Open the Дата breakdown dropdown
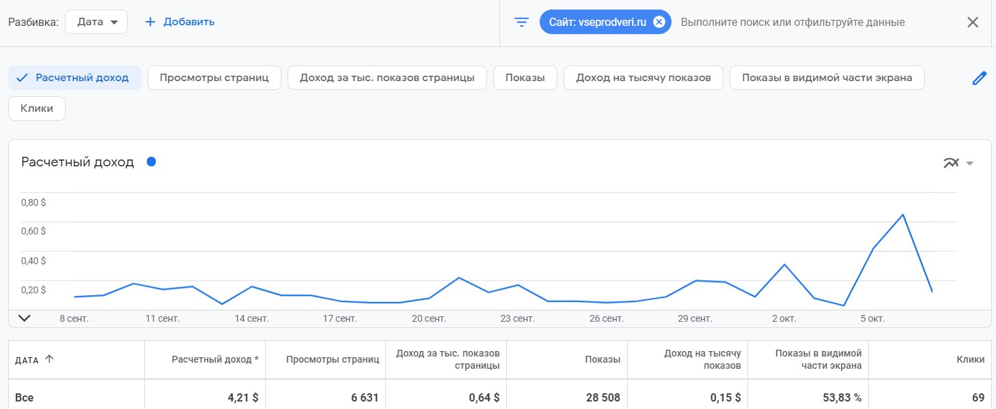This screenshot has width=996, height=409. 96,22
